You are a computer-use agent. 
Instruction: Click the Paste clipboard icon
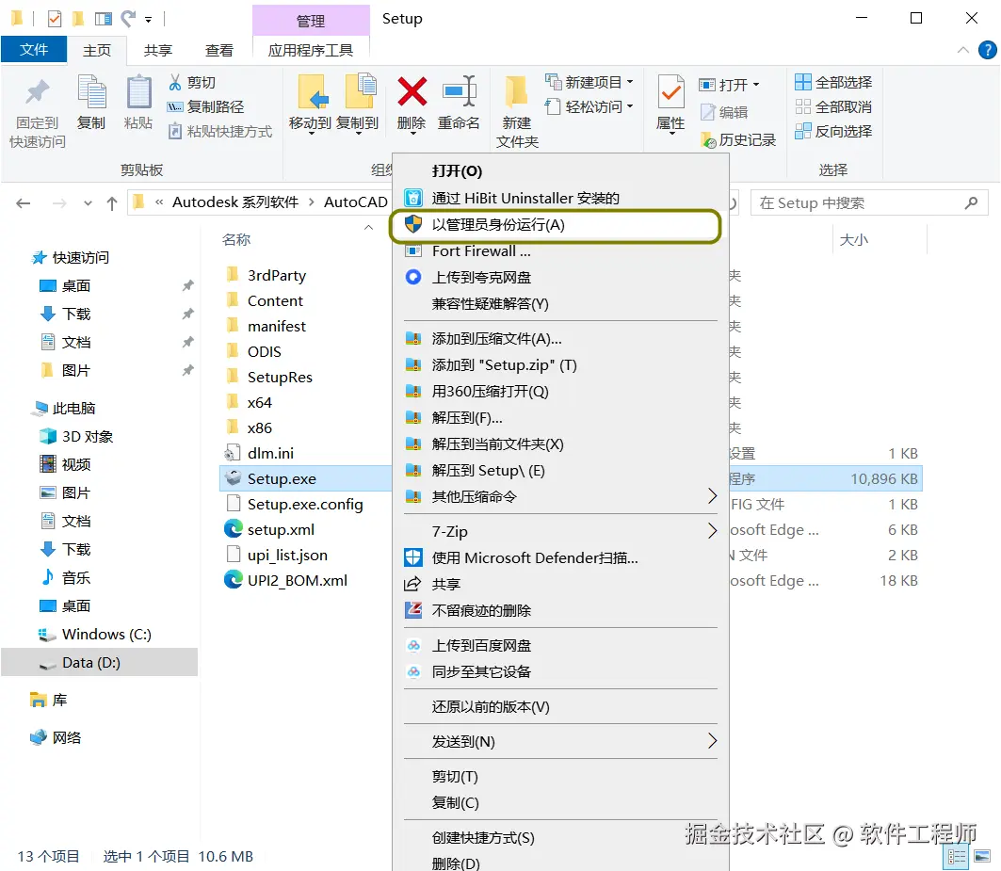(137, 93)
